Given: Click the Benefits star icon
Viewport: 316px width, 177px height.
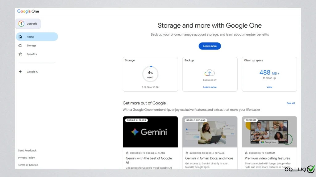Looking at the screenshot, I should click(20, 54).
